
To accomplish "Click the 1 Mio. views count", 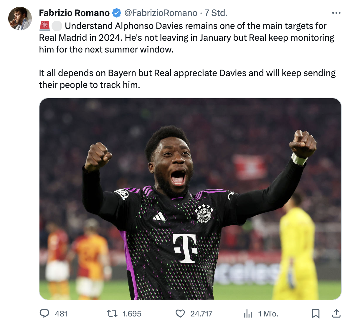I will click(x=268, y=313).
